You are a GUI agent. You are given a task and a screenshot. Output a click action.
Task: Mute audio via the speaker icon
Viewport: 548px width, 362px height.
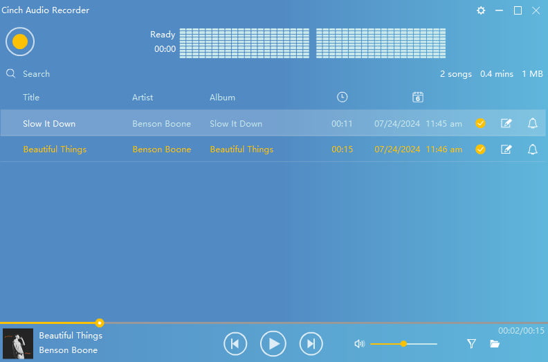click(359, 344)
